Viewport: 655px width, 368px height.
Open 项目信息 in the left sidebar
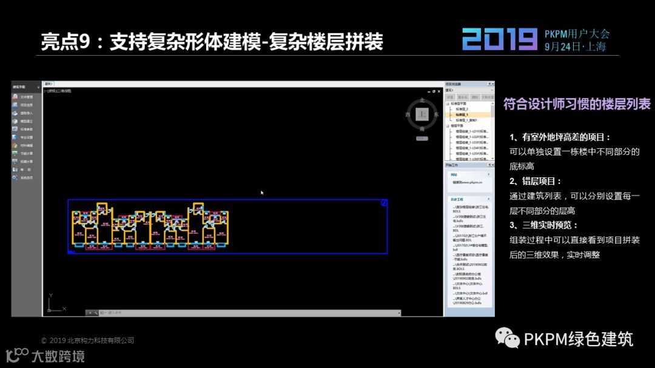click(23, 105)
